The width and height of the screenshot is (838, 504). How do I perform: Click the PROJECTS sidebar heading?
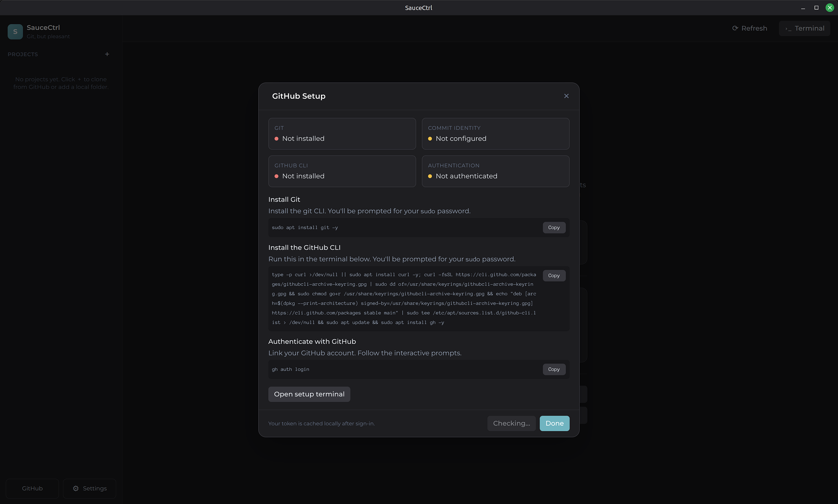point(23,54)
